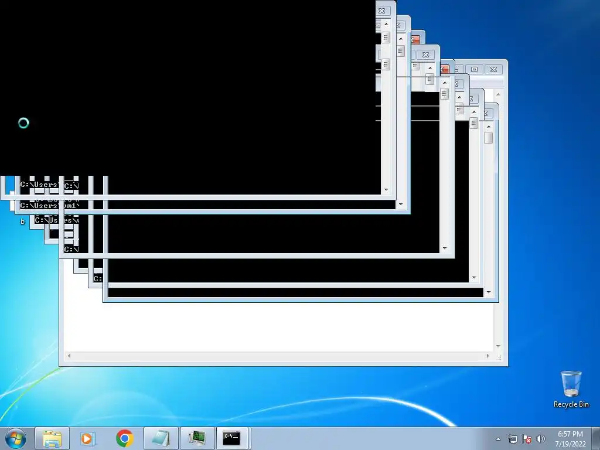Click the white window's horizontal scroll-right arrow
600x450 pixels.
pyautogui.click(x=487, y=356)
